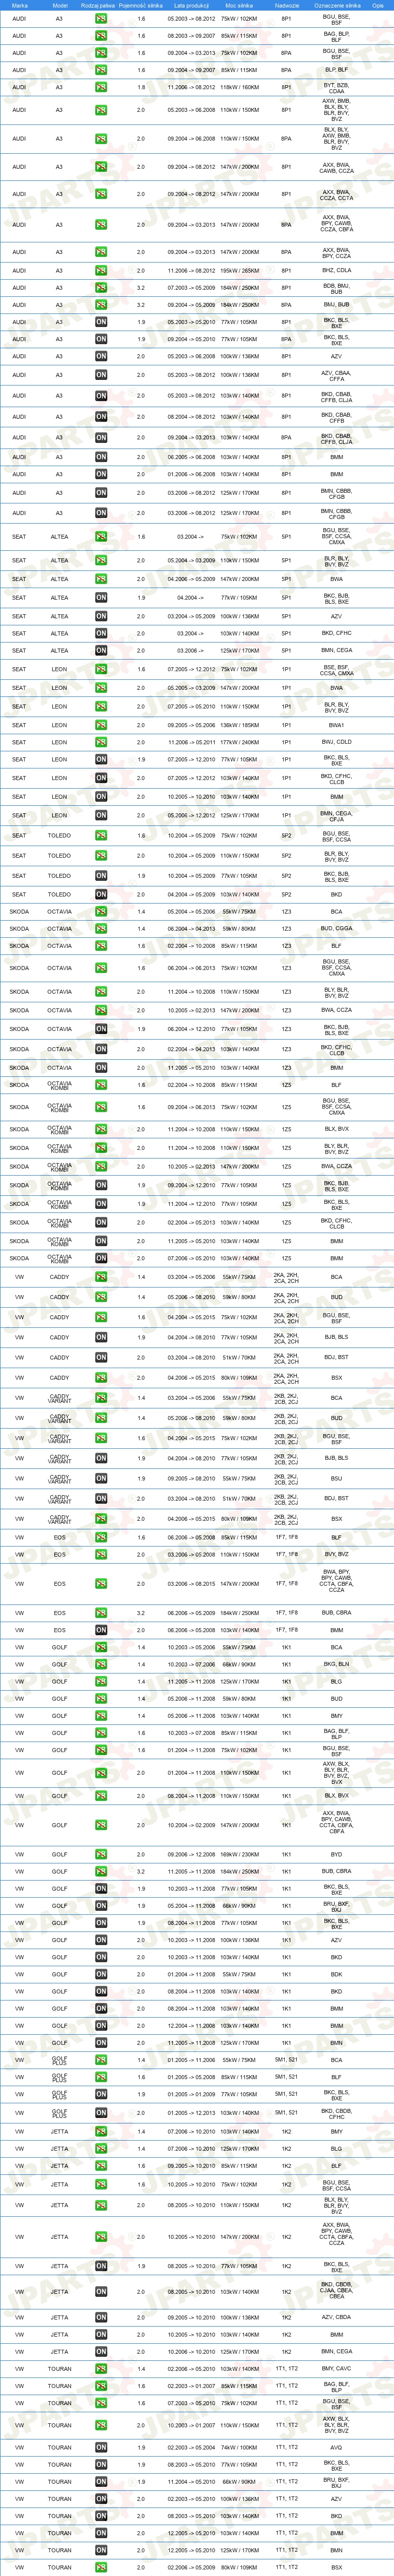Click the PB fuel icon for VW EOS 3.2
Viewport: 394px width, 2576px height.
(101, 1613)
